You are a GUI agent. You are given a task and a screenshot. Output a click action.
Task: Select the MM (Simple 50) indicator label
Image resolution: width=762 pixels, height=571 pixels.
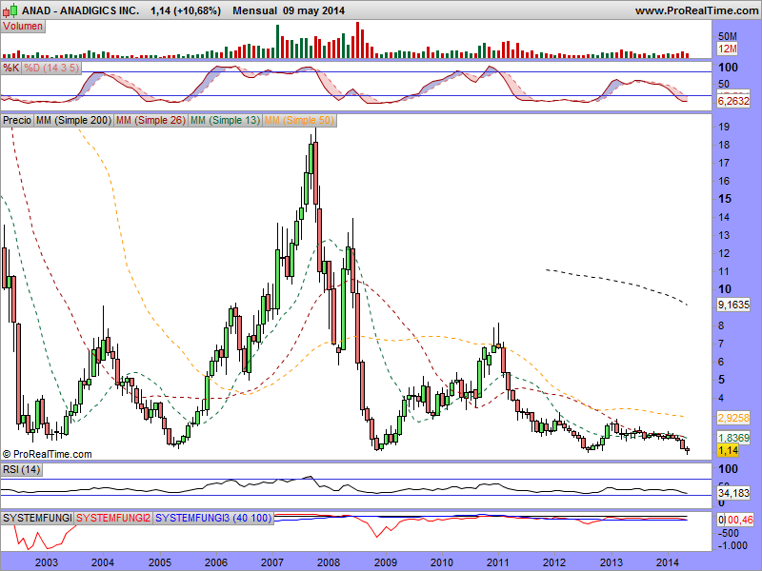[299, 121]
